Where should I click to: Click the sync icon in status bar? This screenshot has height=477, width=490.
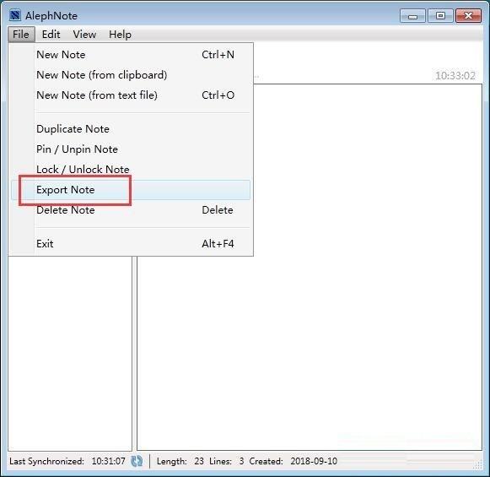(x=137, y=461)
